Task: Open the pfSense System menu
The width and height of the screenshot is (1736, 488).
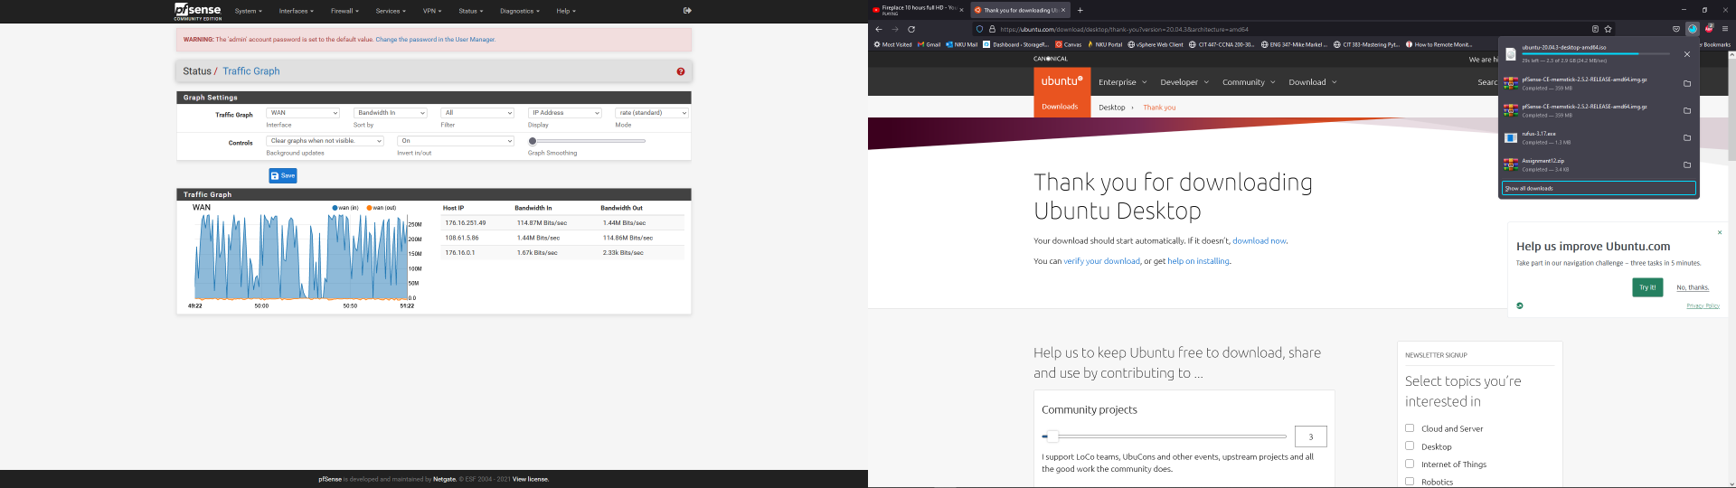Action: point(248,11)
